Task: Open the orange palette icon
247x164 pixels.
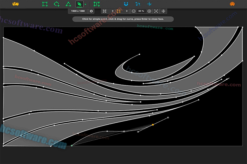Action: click(232, 4)
